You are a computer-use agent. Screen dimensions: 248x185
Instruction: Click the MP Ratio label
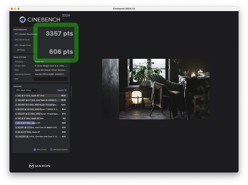tap(21, 50)
